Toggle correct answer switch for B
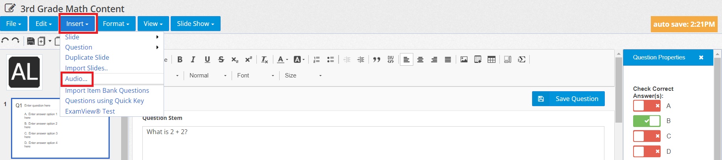The image size is (722, 160). pos(647,121)
